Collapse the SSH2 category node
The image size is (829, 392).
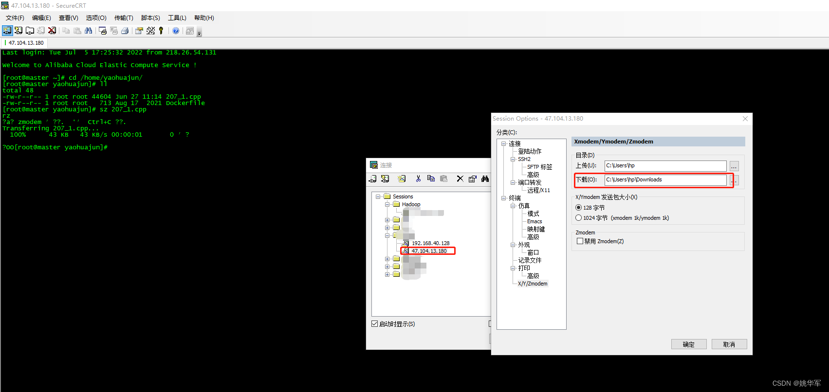(x=513, y=159)
